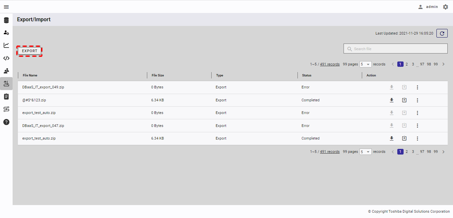Click disabled import icon for DBaaS_IT_export_049.zip
This screenshot has height=218, width=453.
pyautogui.click(x=404, y=87)
